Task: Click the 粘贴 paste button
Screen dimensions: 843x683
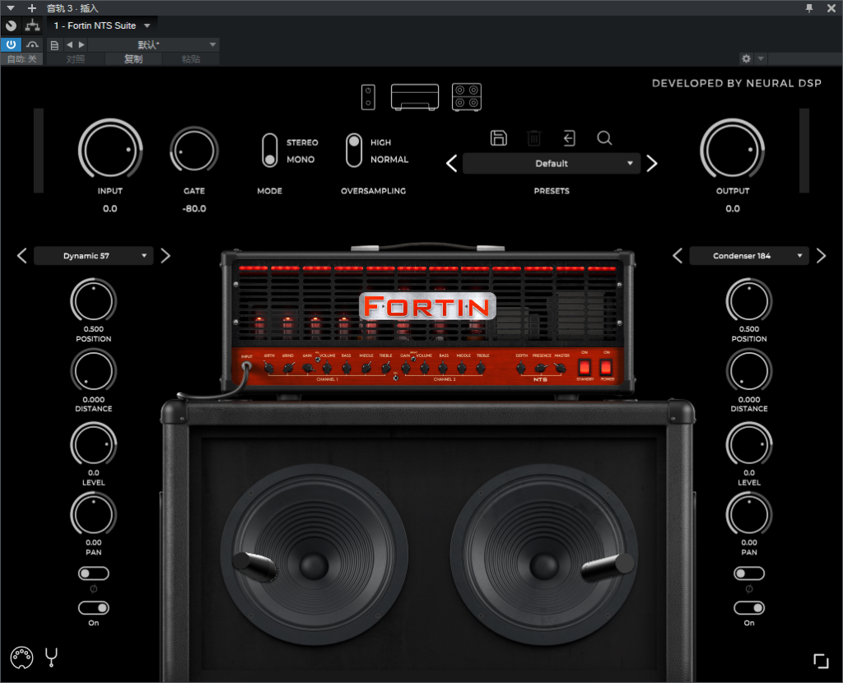Action: point(191,59)
